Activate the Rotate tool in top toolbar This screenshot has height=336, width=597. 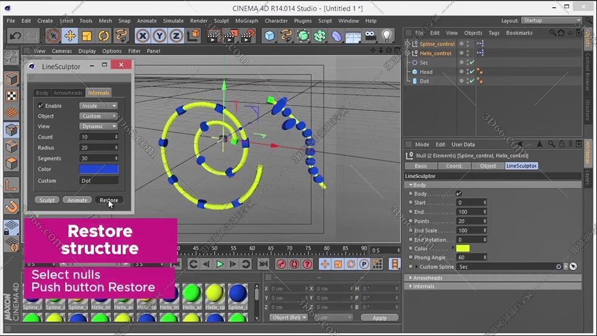tap(104, 36)
